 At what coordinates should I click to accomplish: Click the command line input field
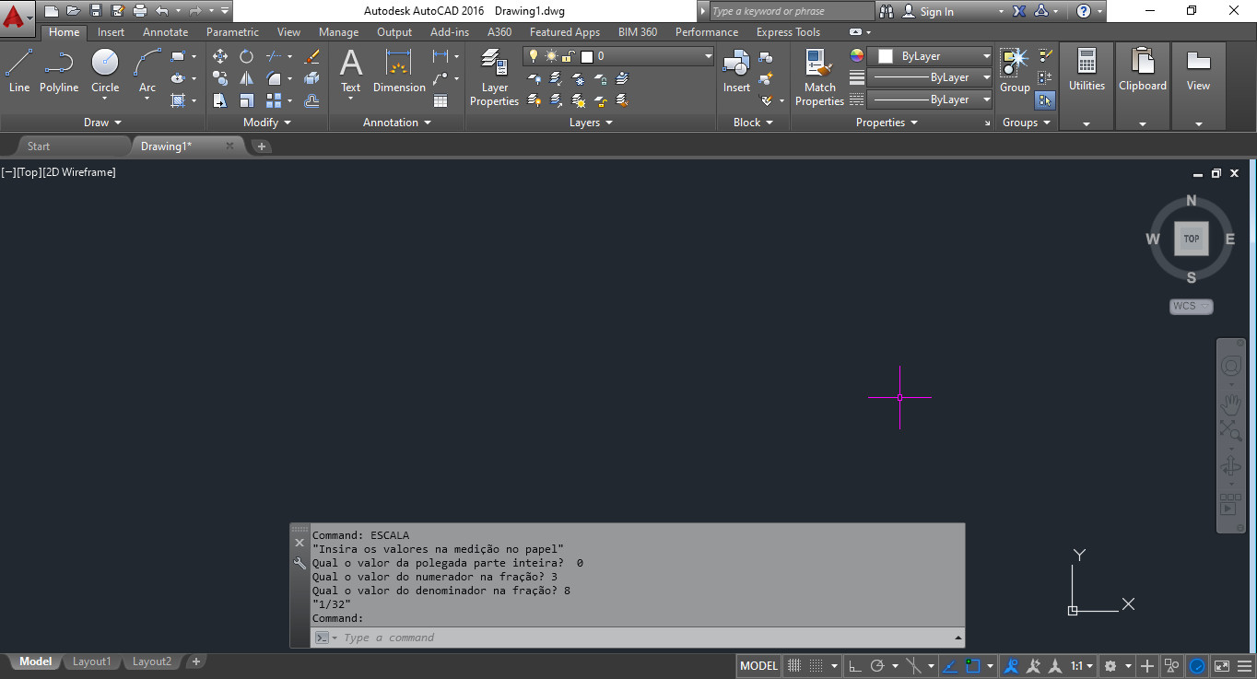coord(638,638)
